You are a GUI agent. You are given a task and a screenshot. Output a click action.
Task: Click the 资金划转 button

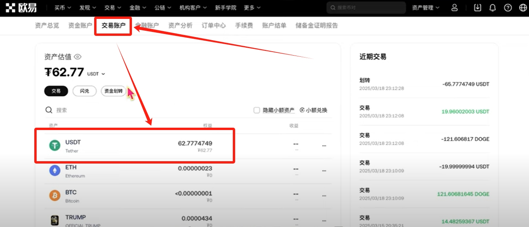coord(113,91)
